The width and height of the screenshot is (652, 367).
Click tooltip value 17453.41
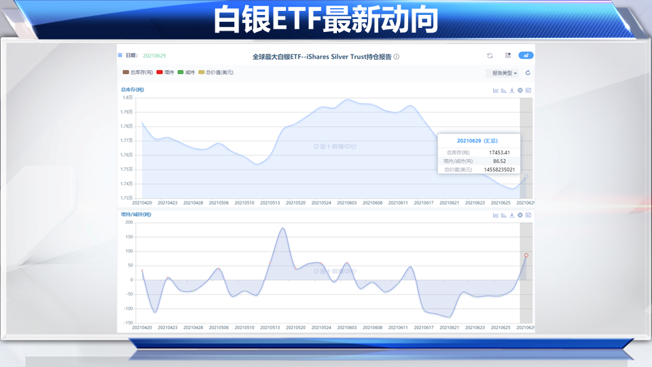click(x=499, y=153)
